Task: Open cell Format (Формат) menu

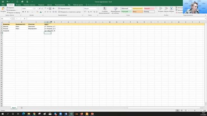Action: point(171,10)
